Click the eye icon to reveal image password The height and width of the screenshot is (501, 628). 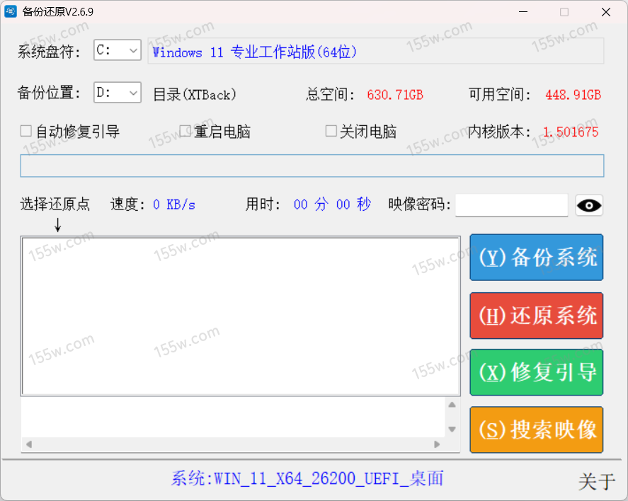(589, 206)
